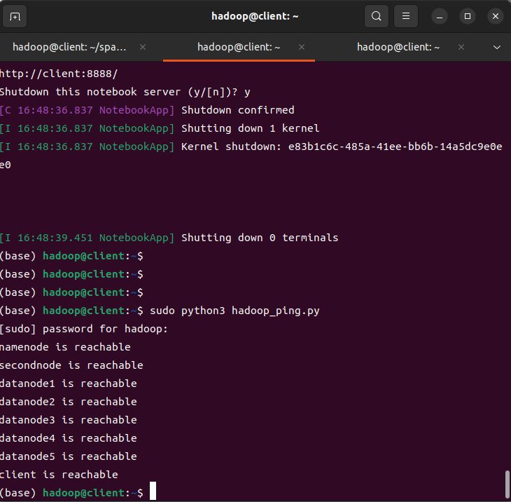Screen dimensions: 511x502
Task: Click the http://client:8888/ URL text
Action: point(59,74)
